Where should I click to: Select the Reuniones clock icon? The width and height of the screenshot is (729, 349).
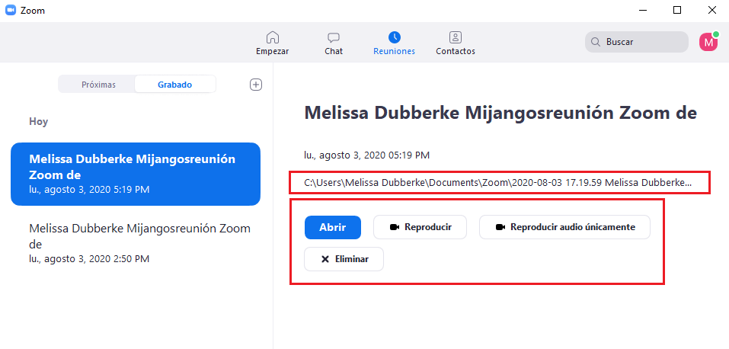coord(394,37)
